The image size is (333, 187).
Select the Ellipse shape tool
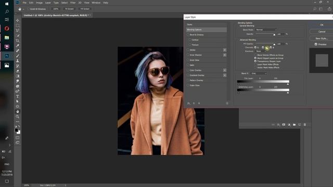coord(18,106)
